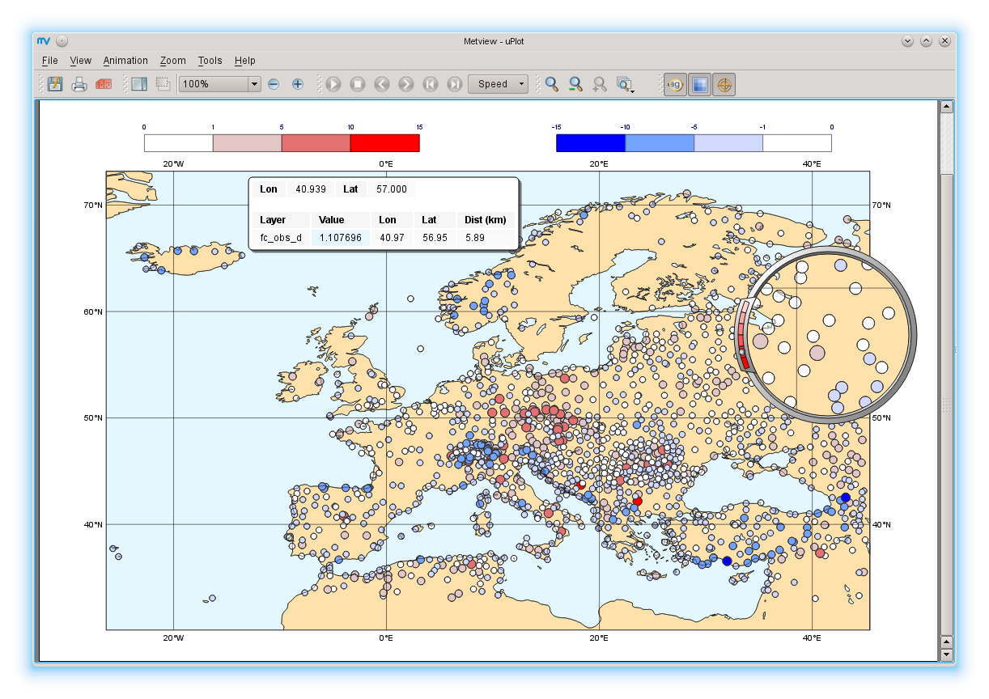Open the Tools menu
Screen dimensions: 989x699
pyautogui.click(x=210, y=61)
